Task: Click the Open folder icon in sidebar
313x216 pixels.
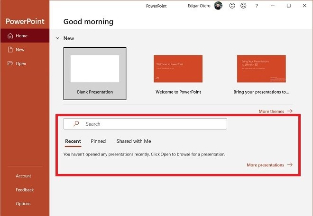Action: (10, 63)
